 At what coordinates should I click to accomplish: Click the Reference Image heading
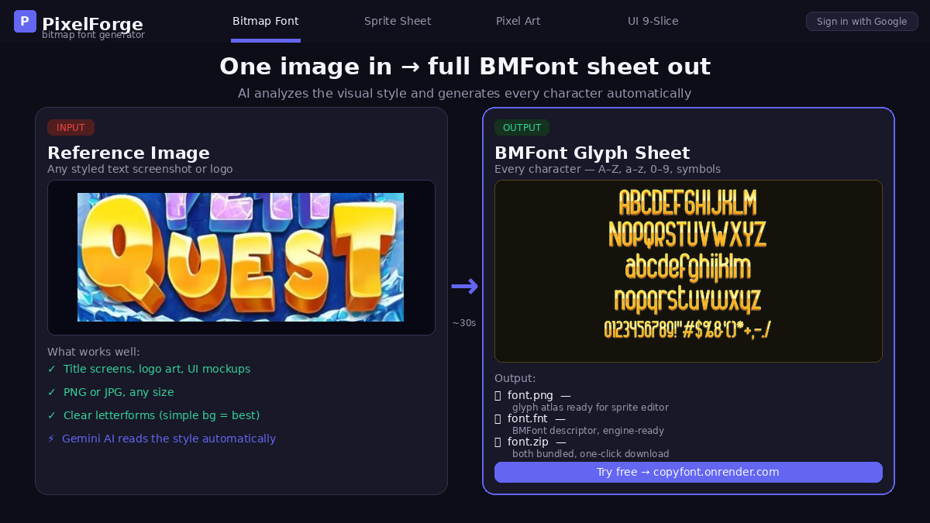pyautogui.click(x=129, y=153)
